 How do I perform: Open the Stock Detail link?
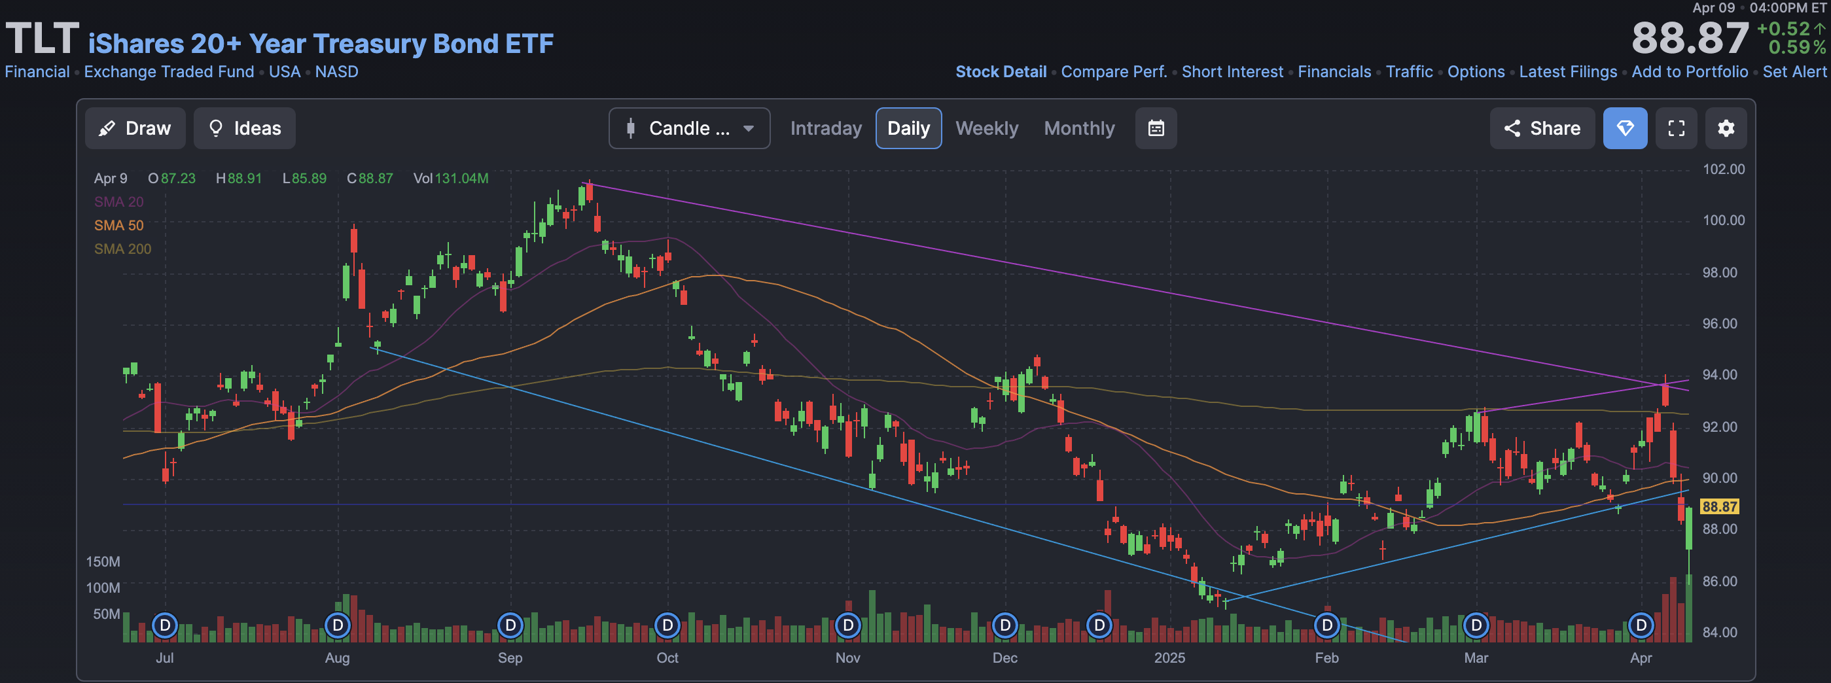[x=1001, y=72]
